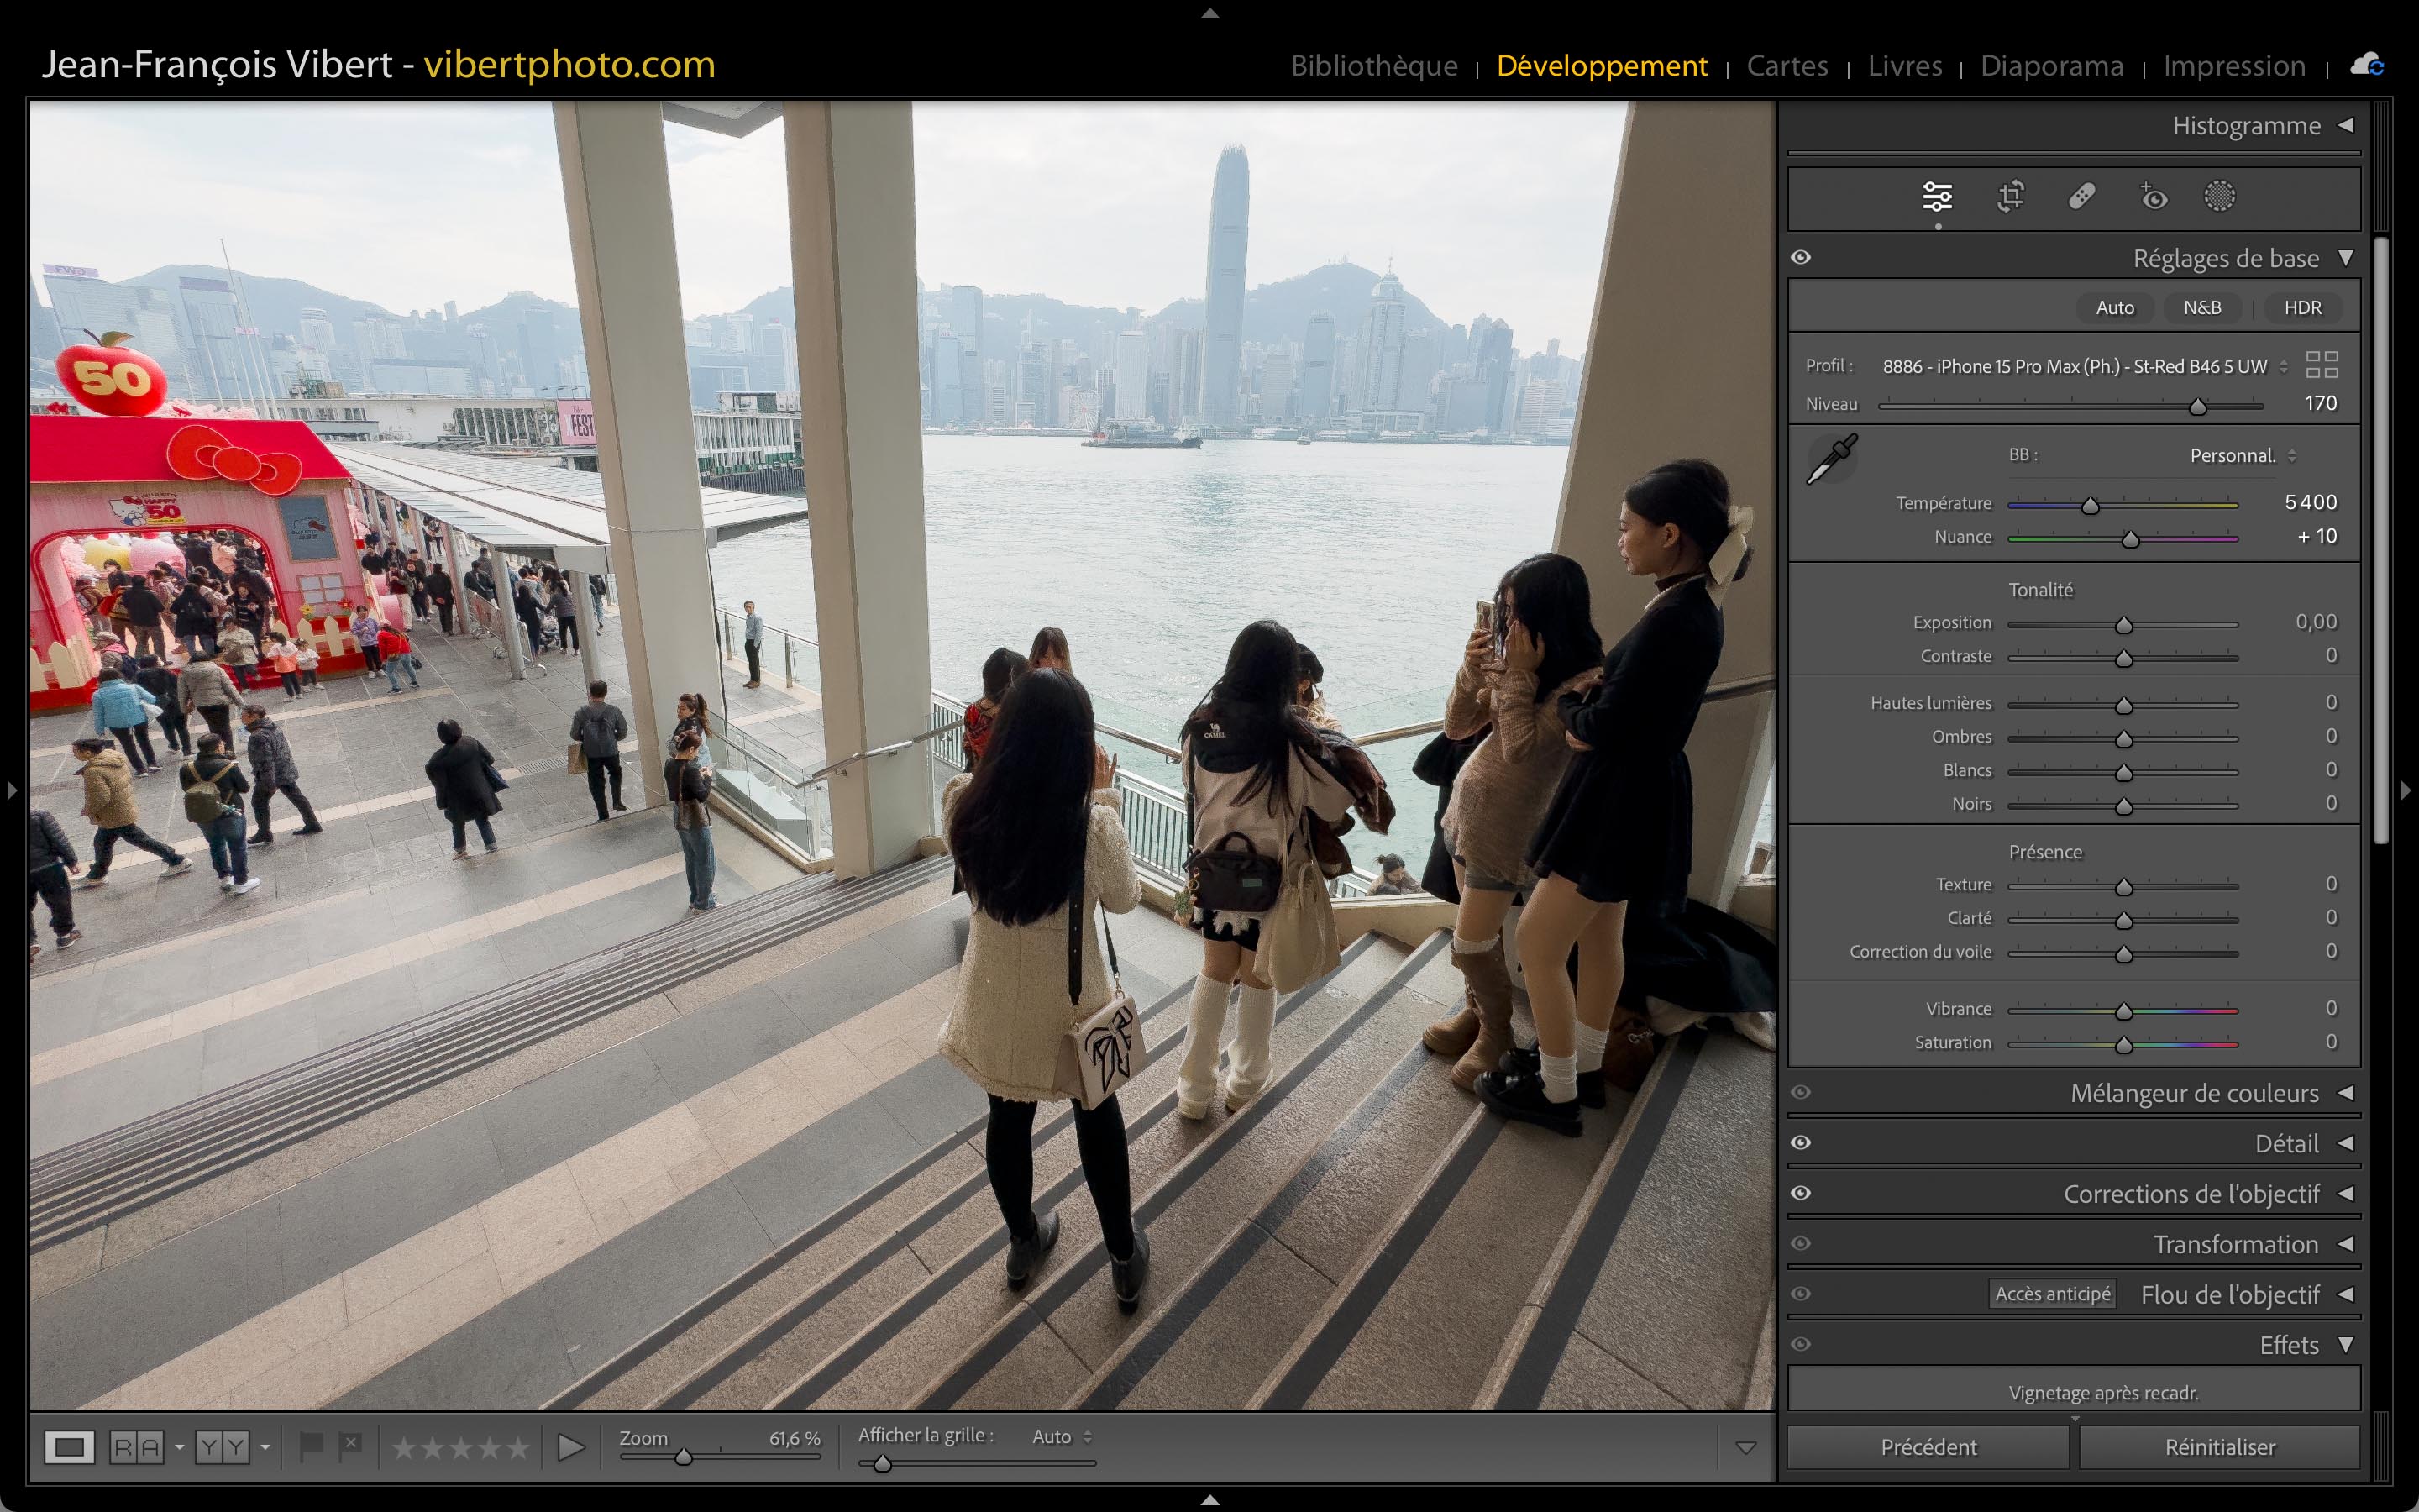The image size is (2419, 1512).
Task: Open the Masking tool circle icon
Action: click(2219, 196)
